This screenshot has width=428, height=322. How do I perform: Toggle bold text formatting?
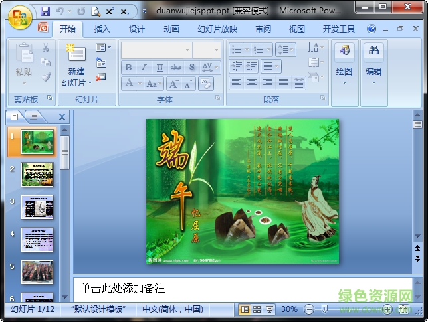[x=128, y=68]
